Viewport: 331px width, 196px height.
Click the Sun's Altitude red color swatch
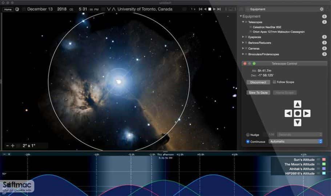pyautogui.click(x=324, y=159)
